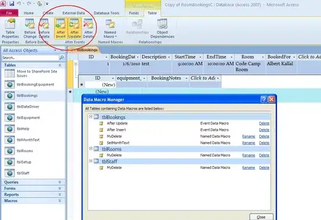The image size is (321, 220).
Task: Open Object Dependencies
Action: [x=162, y=29]
